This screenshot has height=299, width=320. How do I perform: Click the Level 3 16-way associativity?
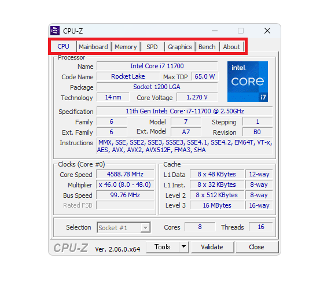[x=259, y=205]
